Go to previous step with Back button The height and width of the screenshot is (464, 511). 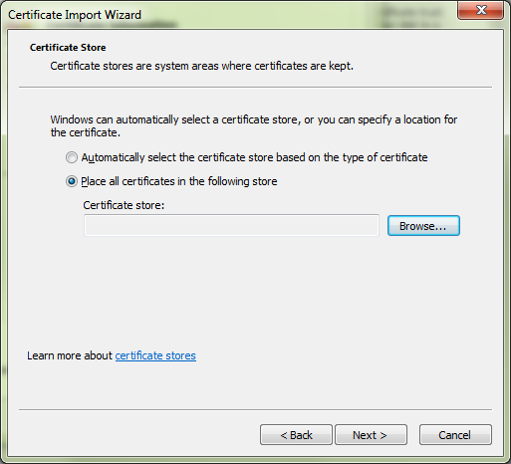click(296, 435)
